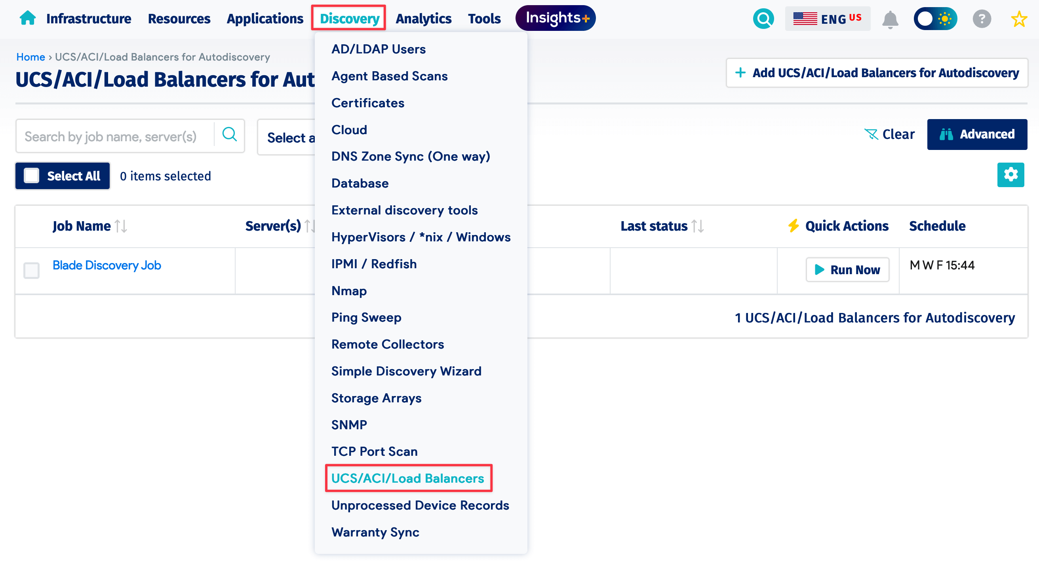The height and width of the screenshot is (561, 1039).
Task: Sort the Last status column
Action: (698, 226)
